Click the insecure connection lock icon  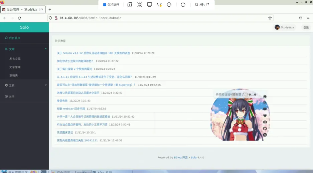56,18
